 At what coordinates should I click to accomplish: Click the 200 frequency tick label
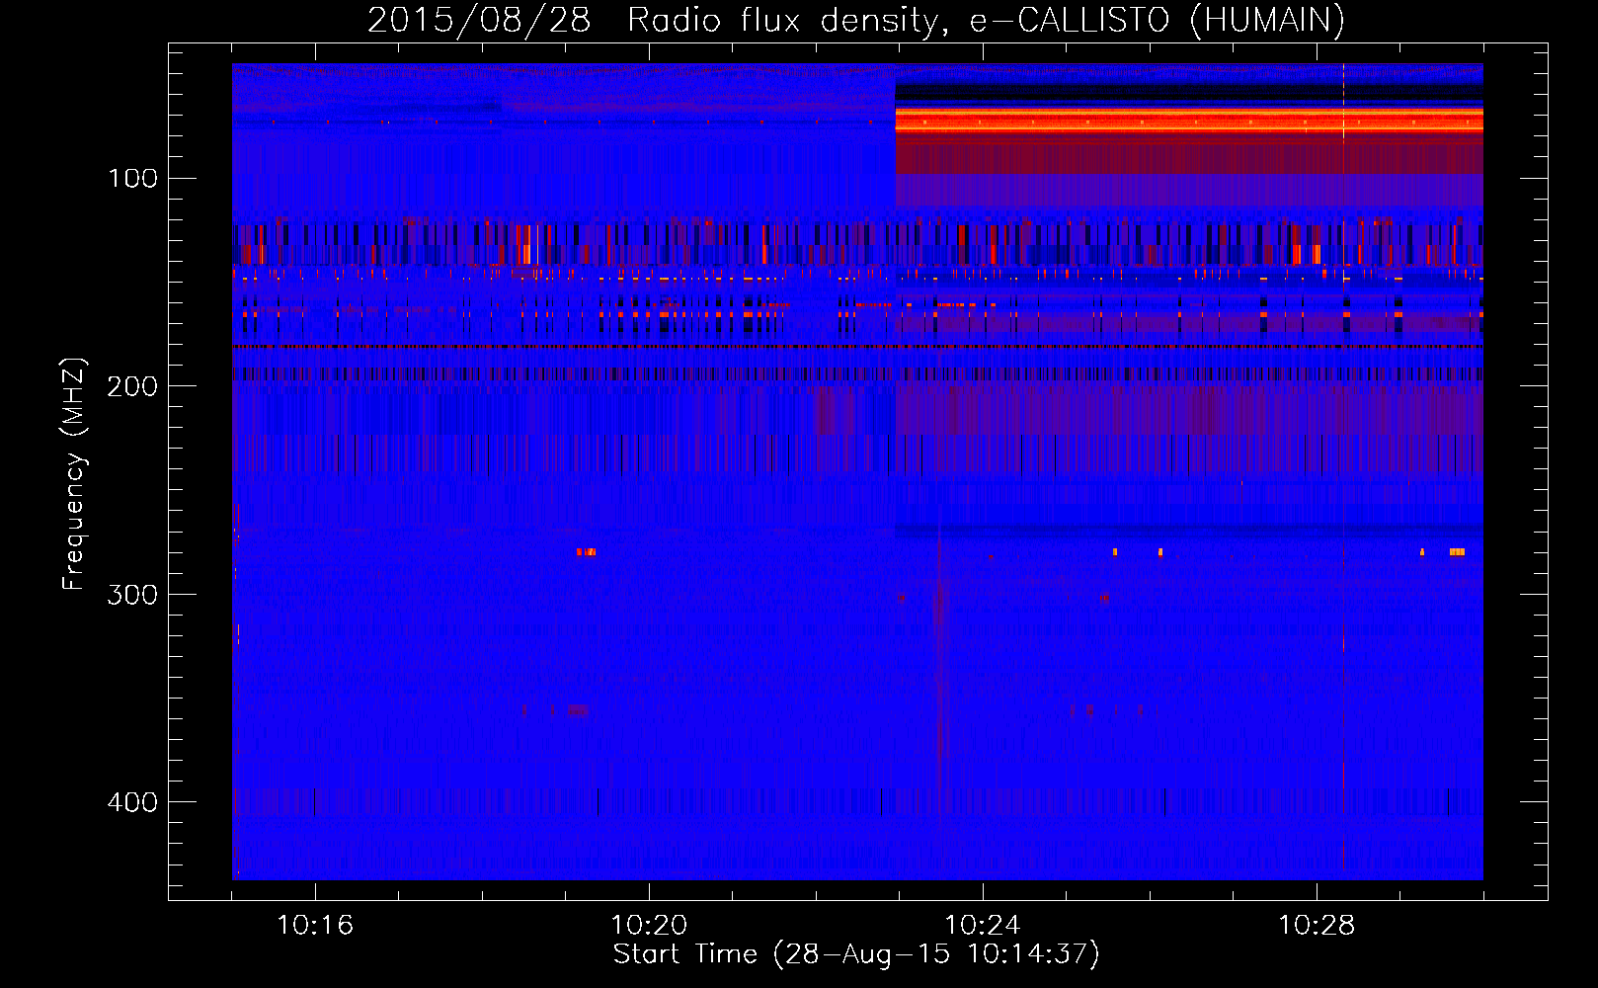coord(132,386)
